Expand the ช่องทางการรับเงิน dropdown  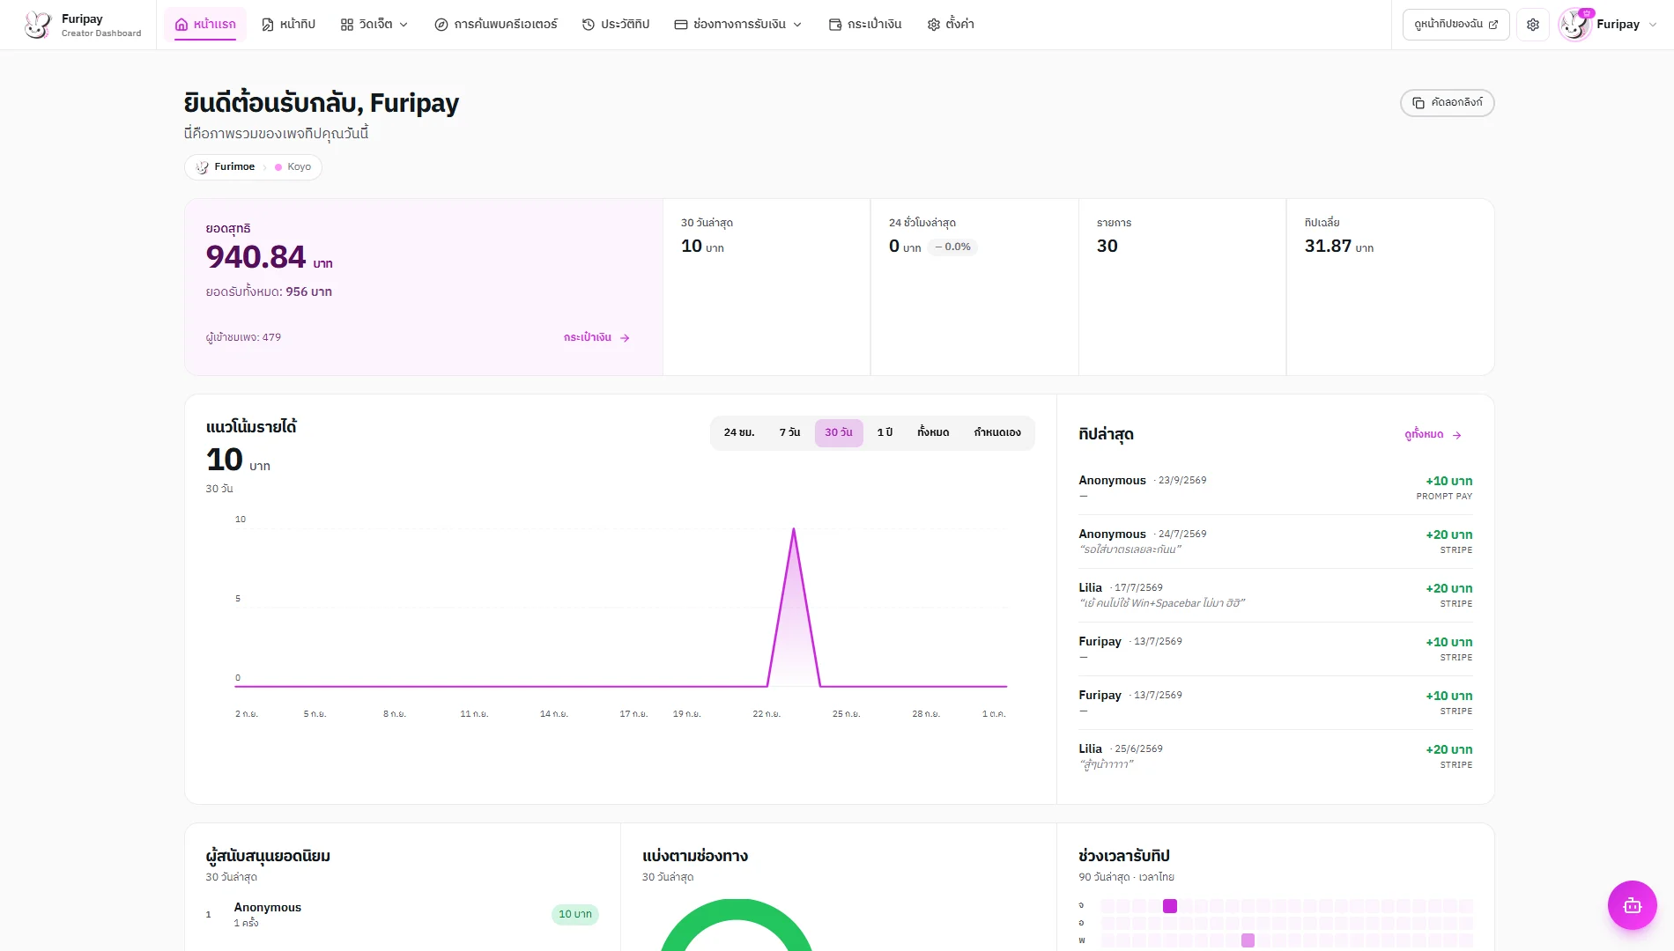click(x=738, y=25)
